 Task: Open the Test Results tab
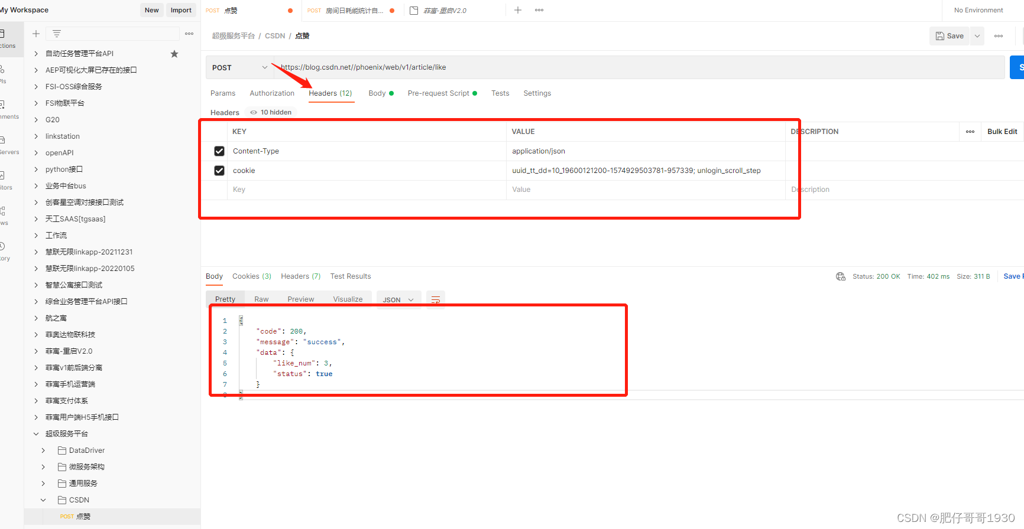click(x=351, y=276)
